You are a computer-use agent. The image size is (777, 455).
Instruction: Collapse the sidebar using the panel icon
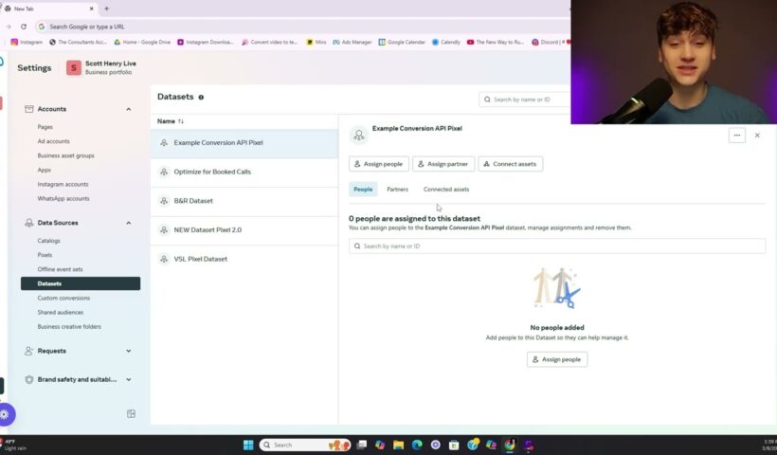(x=131, y=413)
